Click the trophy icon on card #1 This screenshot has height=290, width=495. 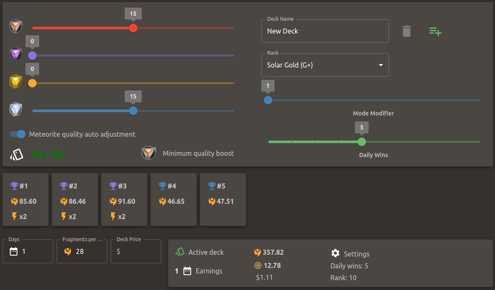[14, 186]
